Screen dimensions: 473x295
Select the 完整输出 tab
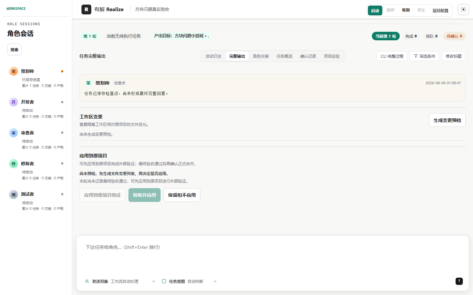[237, 56]
